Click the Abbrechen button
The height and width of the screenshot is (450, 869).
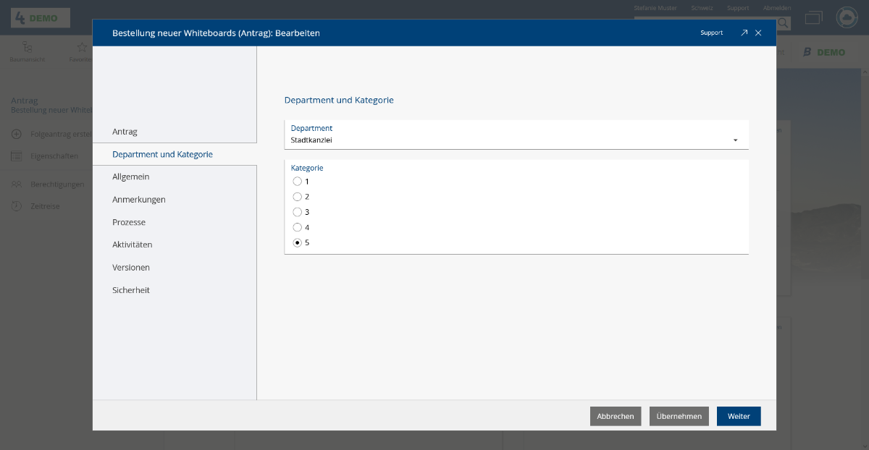[616, 416]
